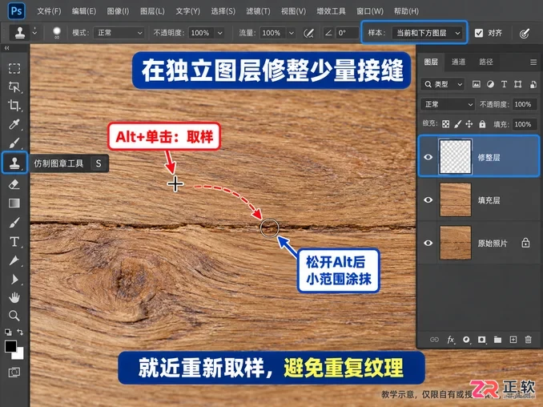Select the Pen tool
The image size is (543, 407).
click(14, 260)
